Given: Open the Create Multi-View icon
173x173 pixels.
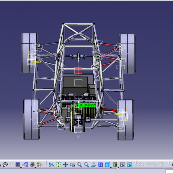Looking at the screenshot, I should click(x=100, y=164).
